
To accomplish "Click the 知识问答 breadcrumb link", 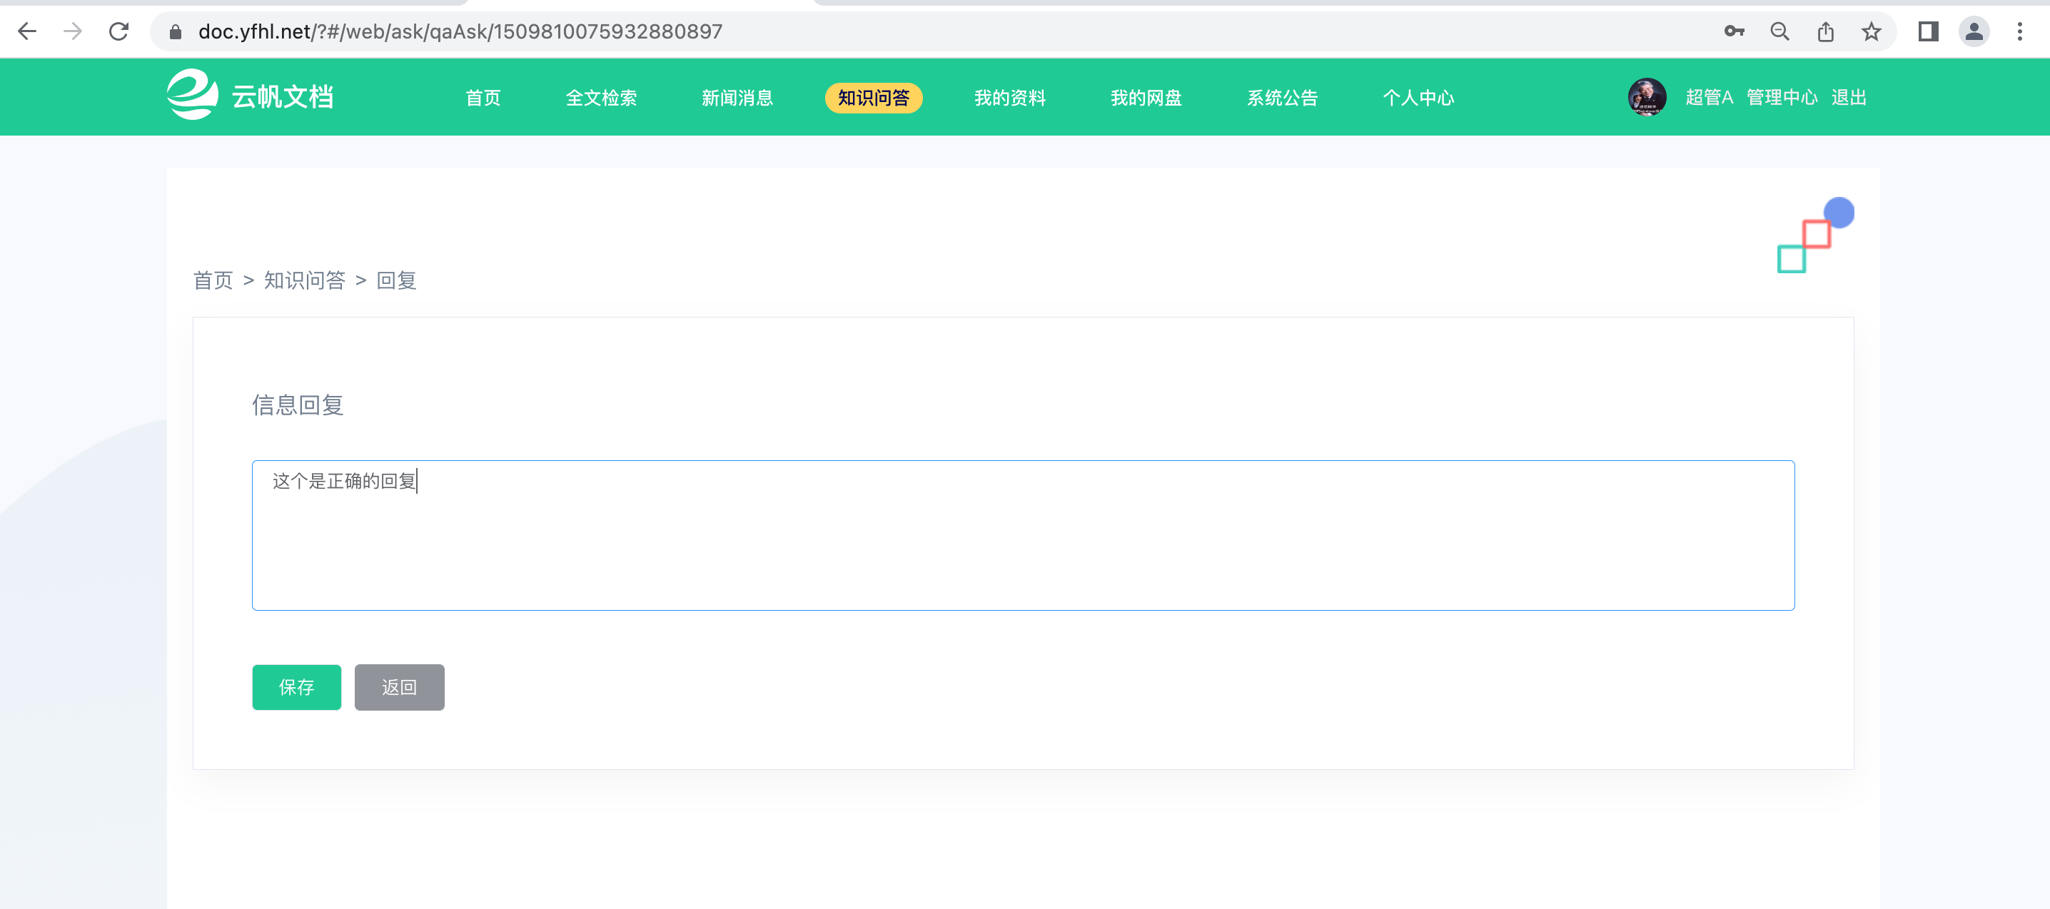I will [305, 280].
